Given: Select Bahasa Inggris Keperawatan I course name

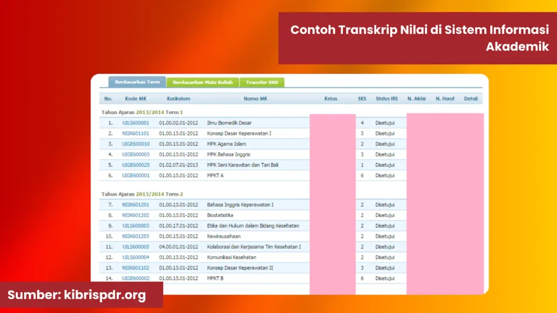Looking at the screenshot, I should (x=240, y=205).
